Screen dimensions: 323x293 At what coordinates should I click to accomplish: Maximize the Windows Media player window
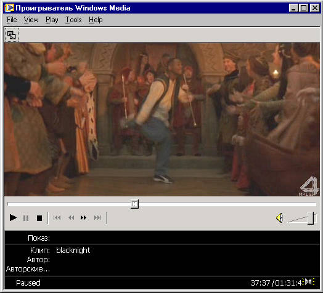[303, 8]
